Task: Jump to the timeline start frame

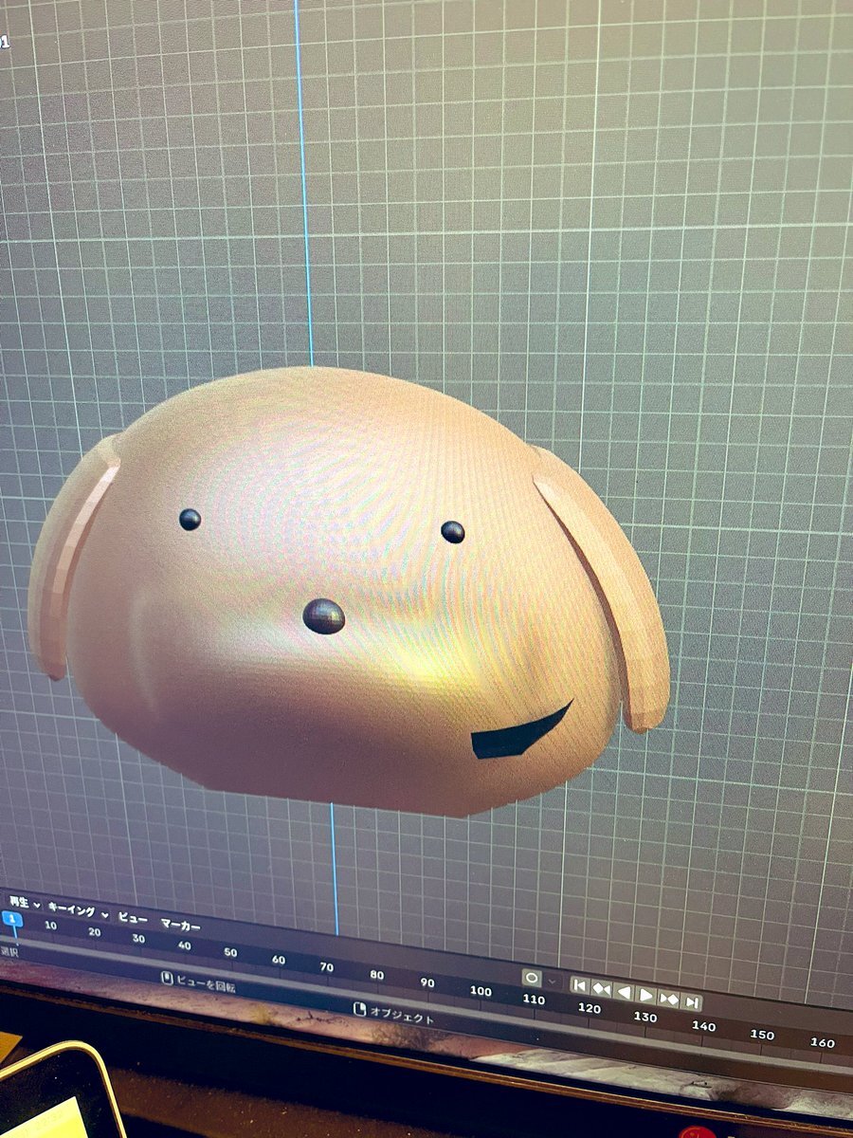Action: pyautogui.click(x=579, y=985)
